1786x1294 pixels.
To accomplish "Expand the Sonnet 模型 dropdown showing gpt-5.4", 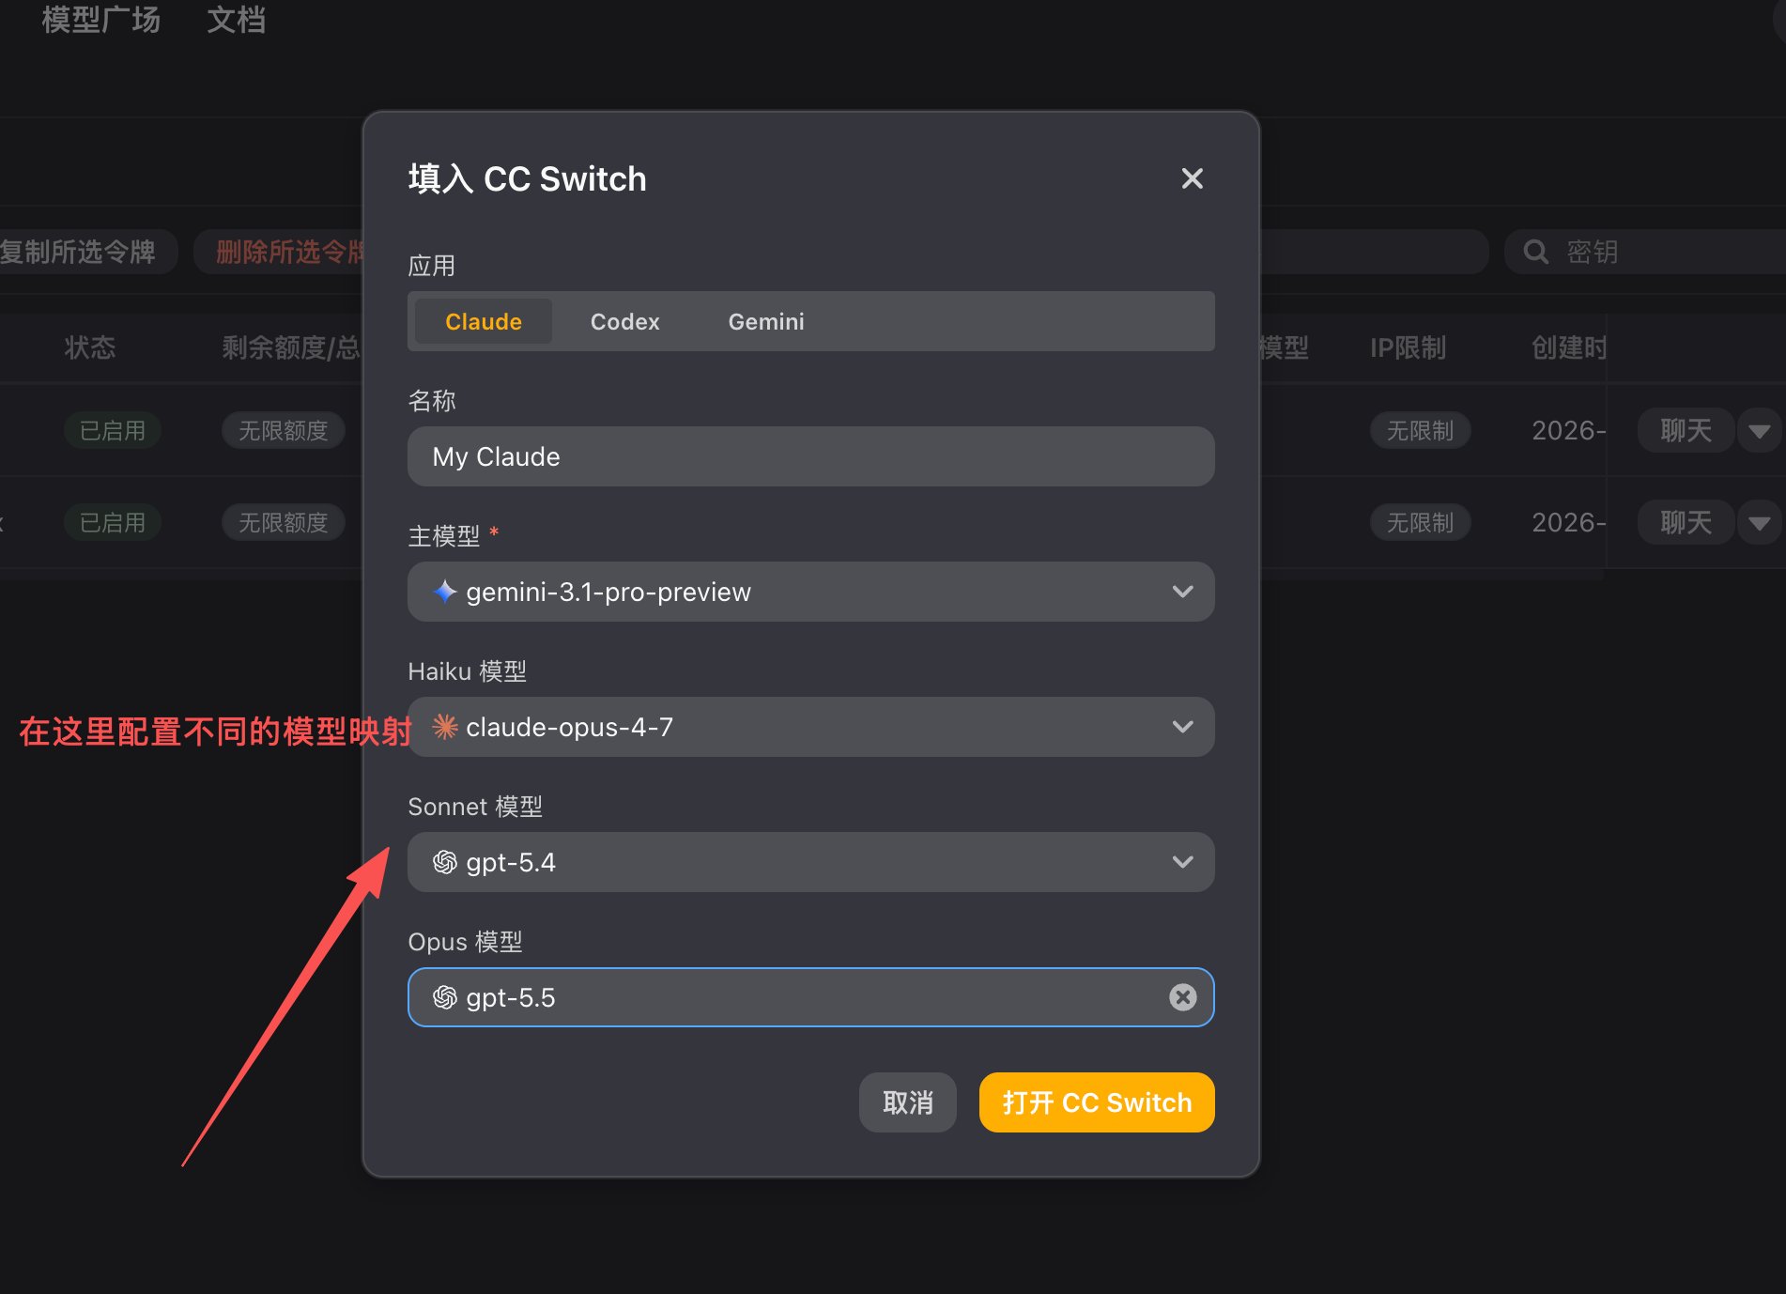I will (811, 862).
